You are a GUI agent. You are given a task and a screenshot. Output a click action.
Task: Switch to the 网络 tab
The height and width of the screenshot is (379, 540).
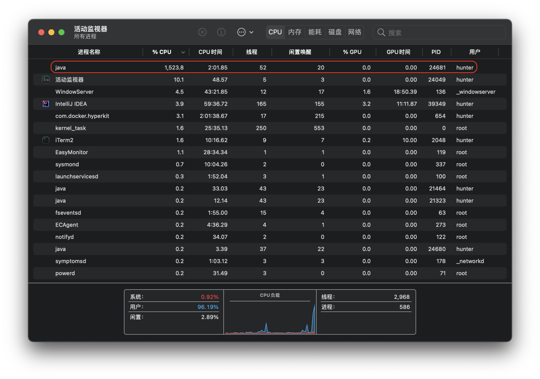(x=355, y=32)
